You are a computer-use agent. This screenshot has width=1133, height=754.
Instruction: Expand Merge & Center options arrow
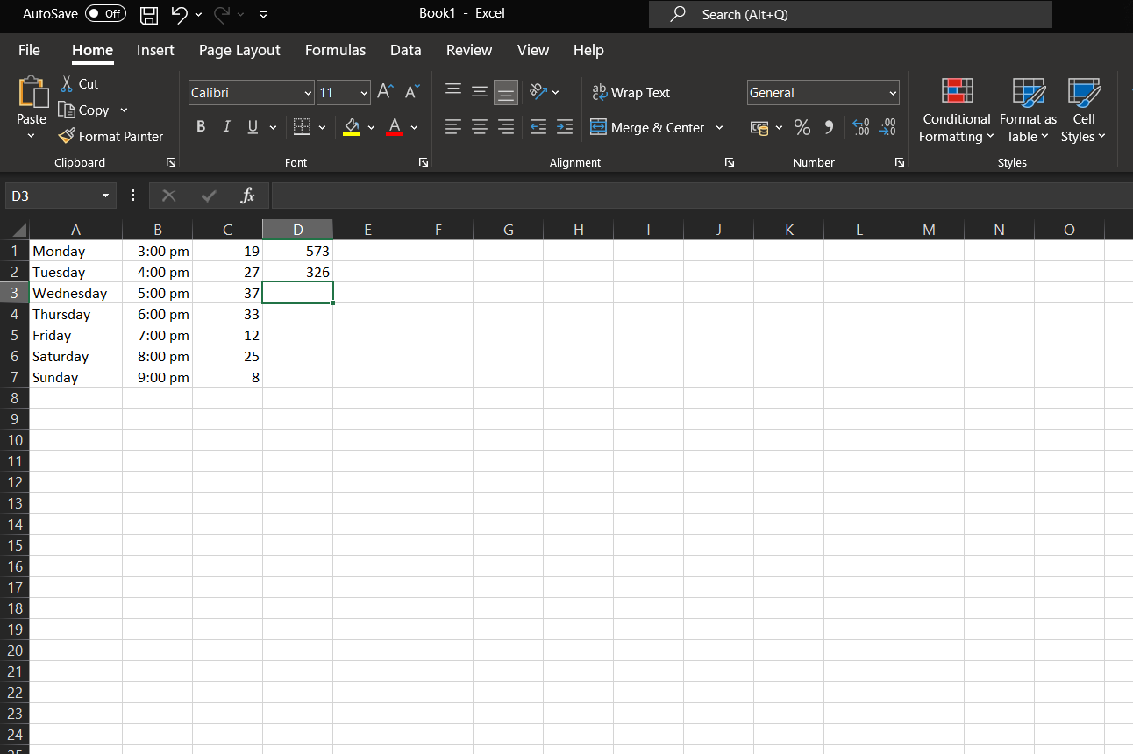pos(719,127)
